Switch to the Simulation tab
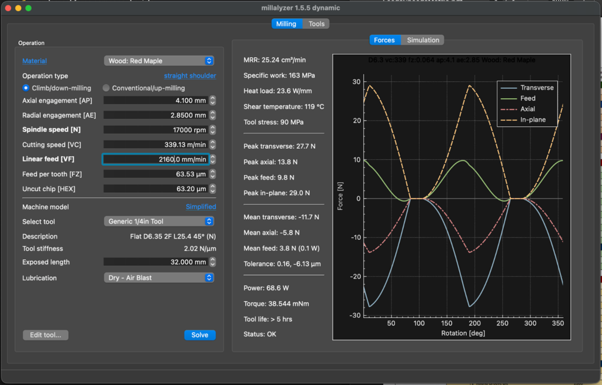The height and width of the screenshot is (385, 602). click(x=423, y=40)
